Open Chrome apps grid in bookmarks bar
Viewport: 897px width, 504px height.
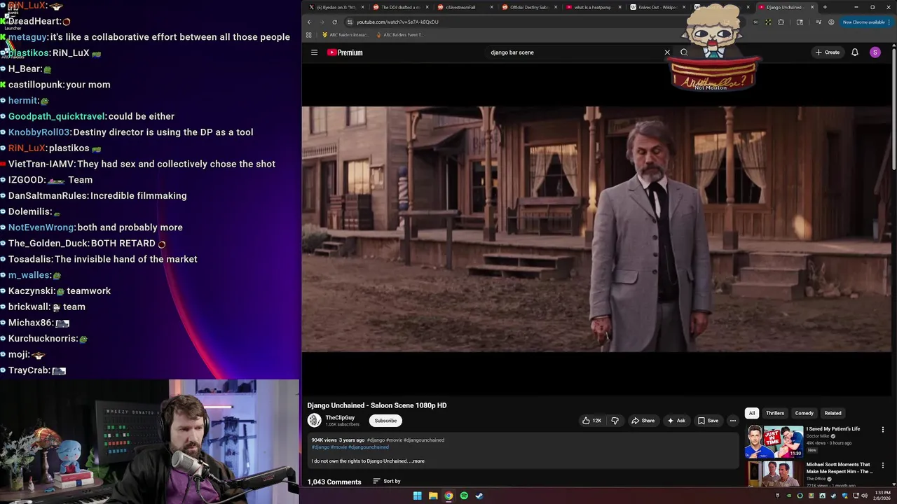(310, 34)
